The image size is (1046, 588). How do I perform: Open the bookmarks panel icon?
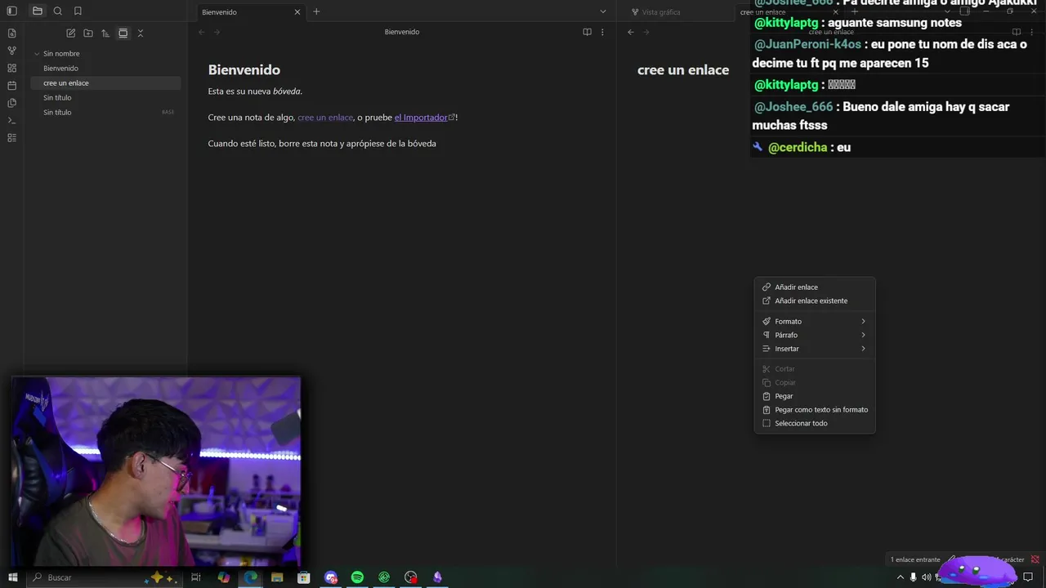pyautogui.click(x=78, y=11)
